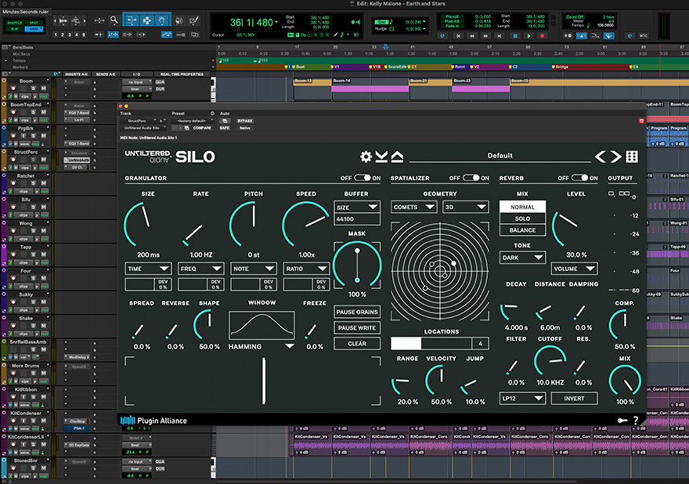This screenshot has height=484, width=689.
Task: Switch the GRANULATOR section to ON
Action: [363, 178]
